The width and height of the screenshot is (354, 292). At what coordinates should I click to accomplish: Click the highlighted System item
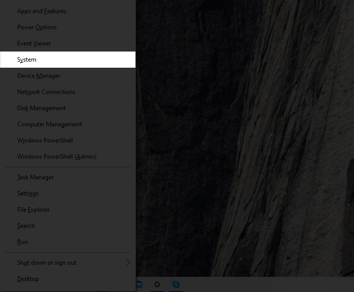pos(27,60)
